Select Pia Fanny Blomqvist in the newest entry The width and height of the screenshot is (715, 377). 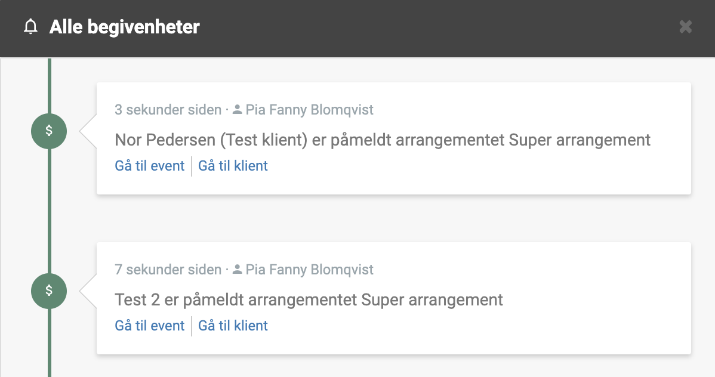click(x=310, y=110)
